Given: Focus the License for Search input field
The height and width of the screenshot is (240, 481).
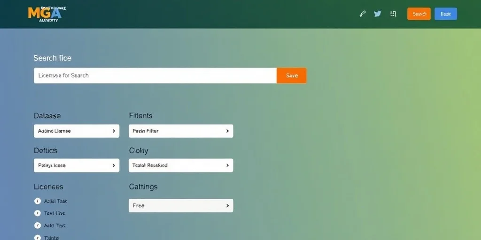Looking at the screenshot, I should pos(155,75).
